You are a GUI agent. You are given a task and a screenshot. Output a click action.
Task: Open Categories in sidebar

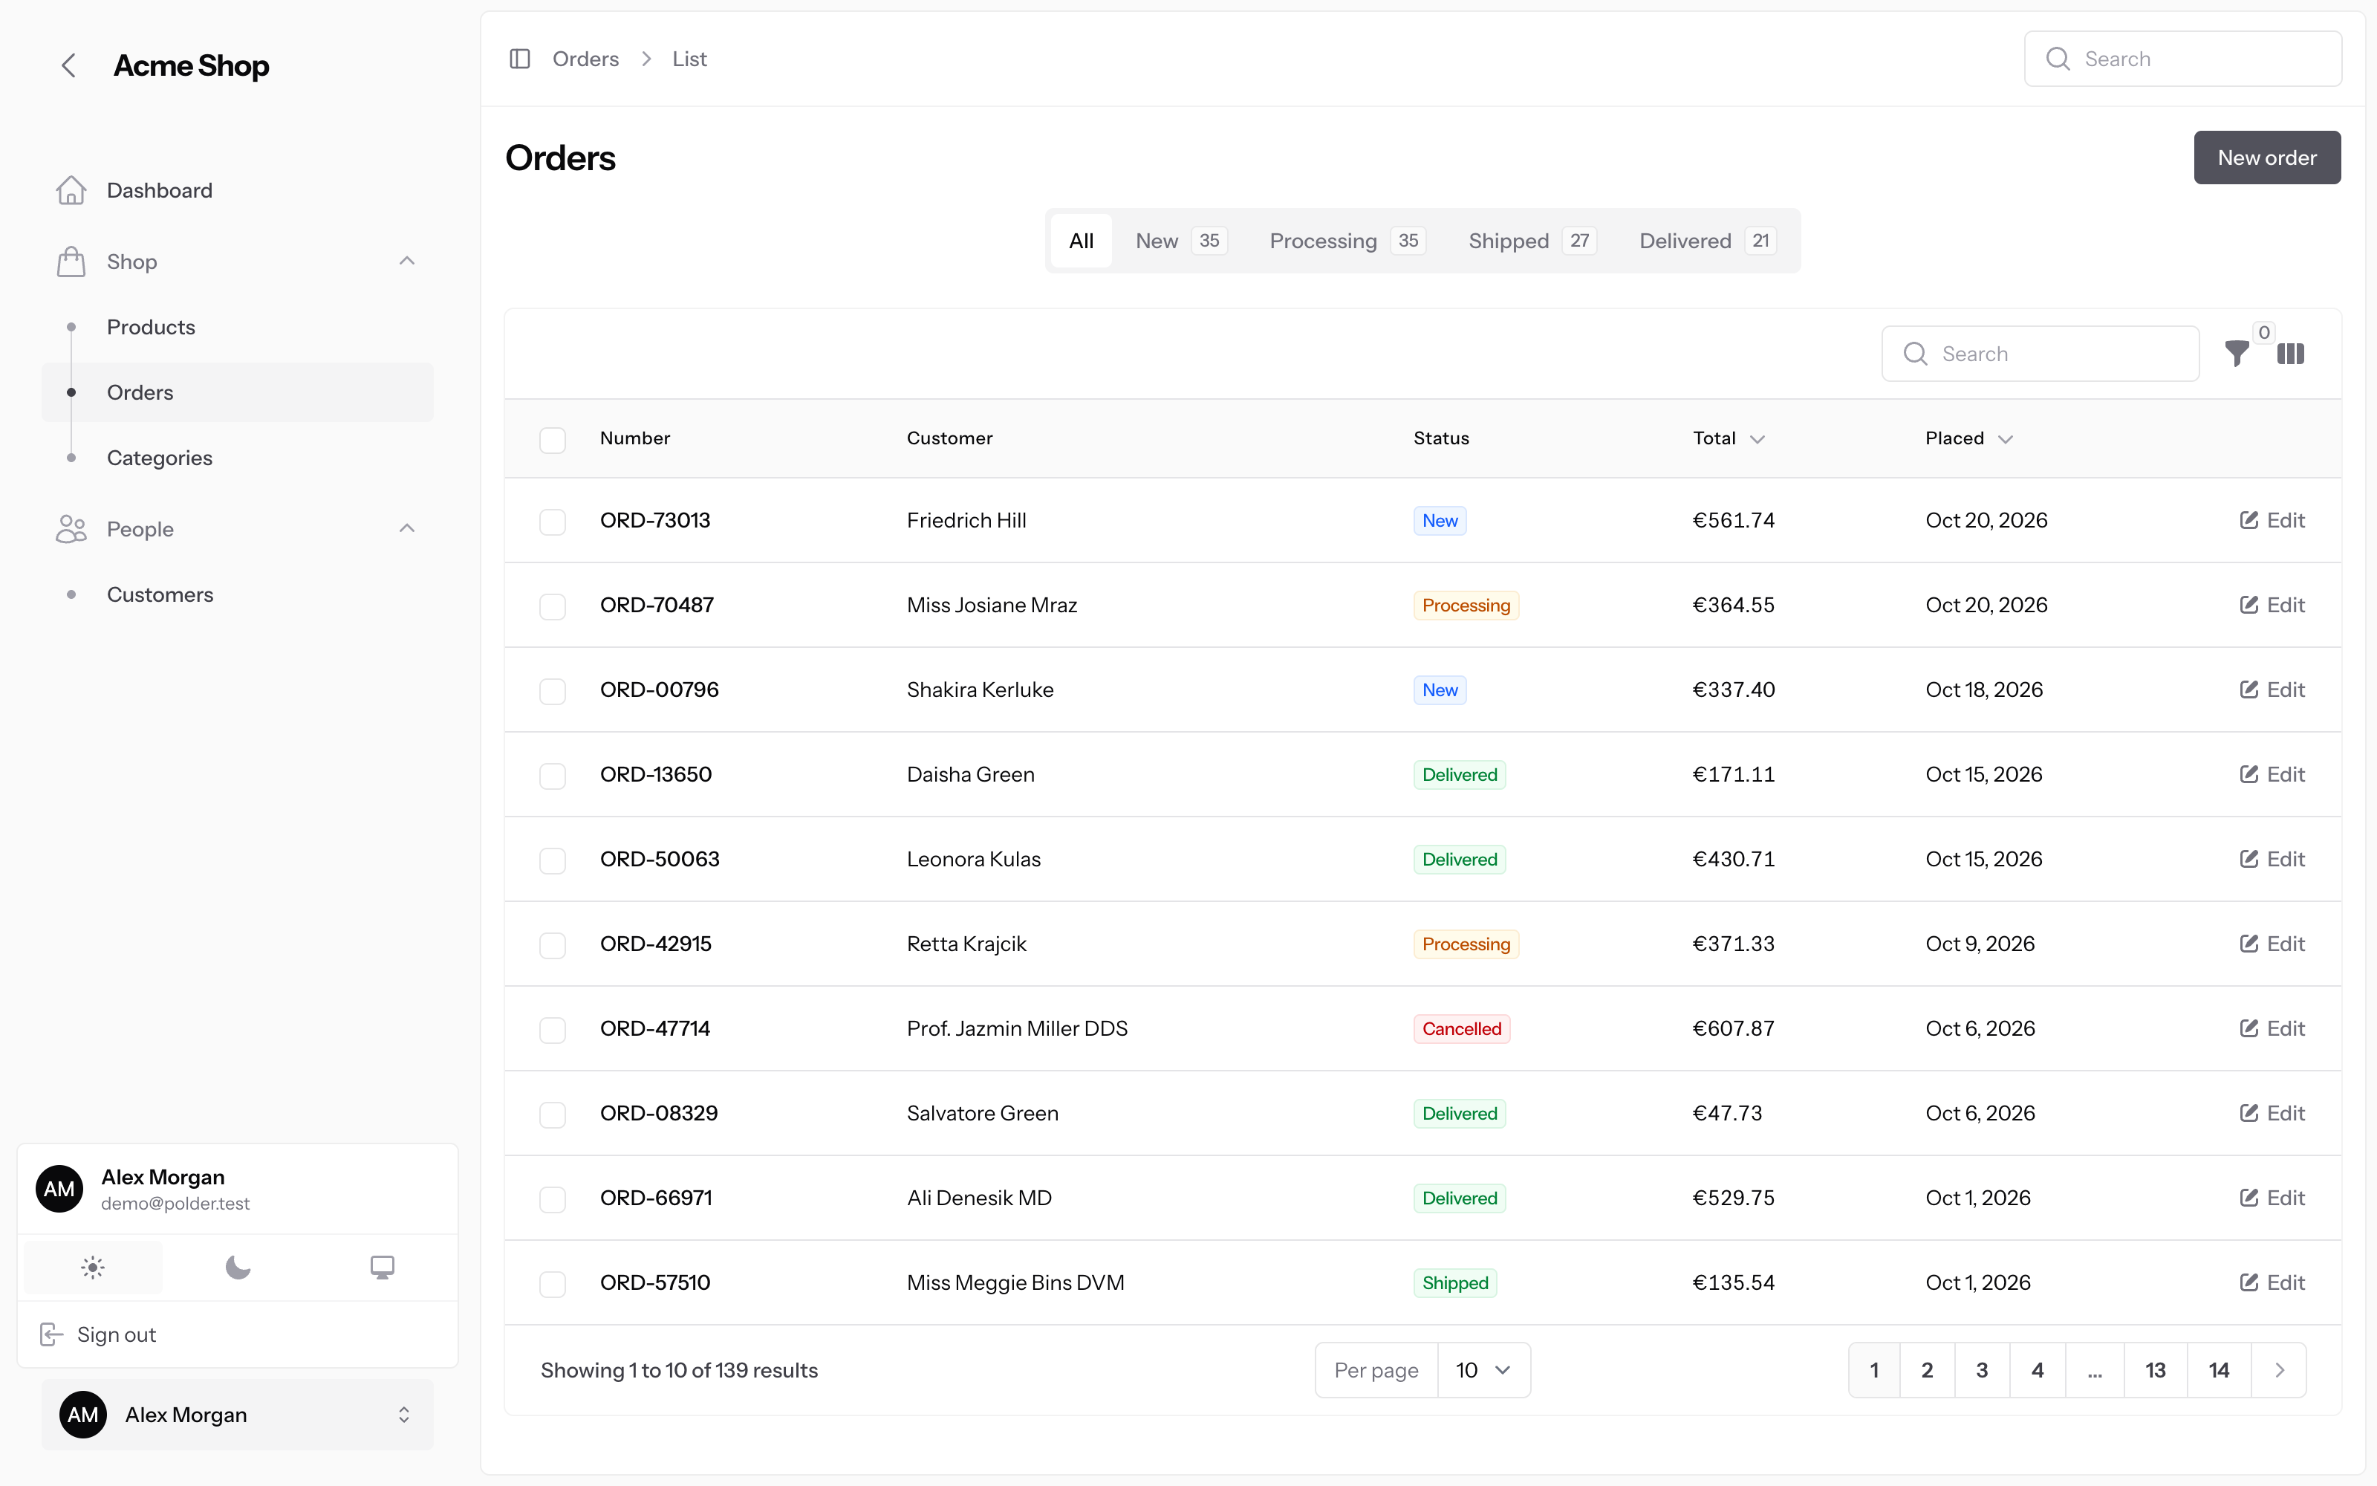[x=237, y=458]
